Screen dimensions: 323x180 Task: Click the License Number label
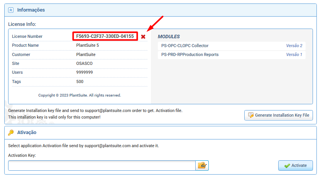point(27,36)
